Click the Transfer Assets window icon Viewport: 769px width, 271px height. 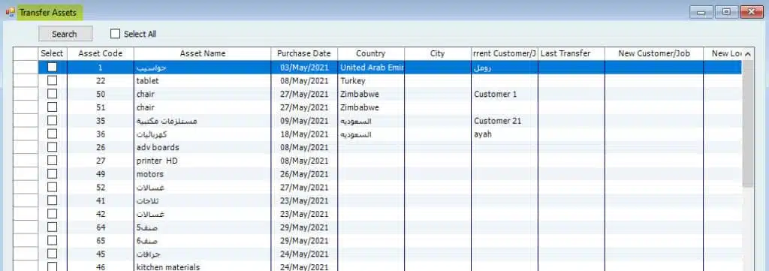[10, 12]
